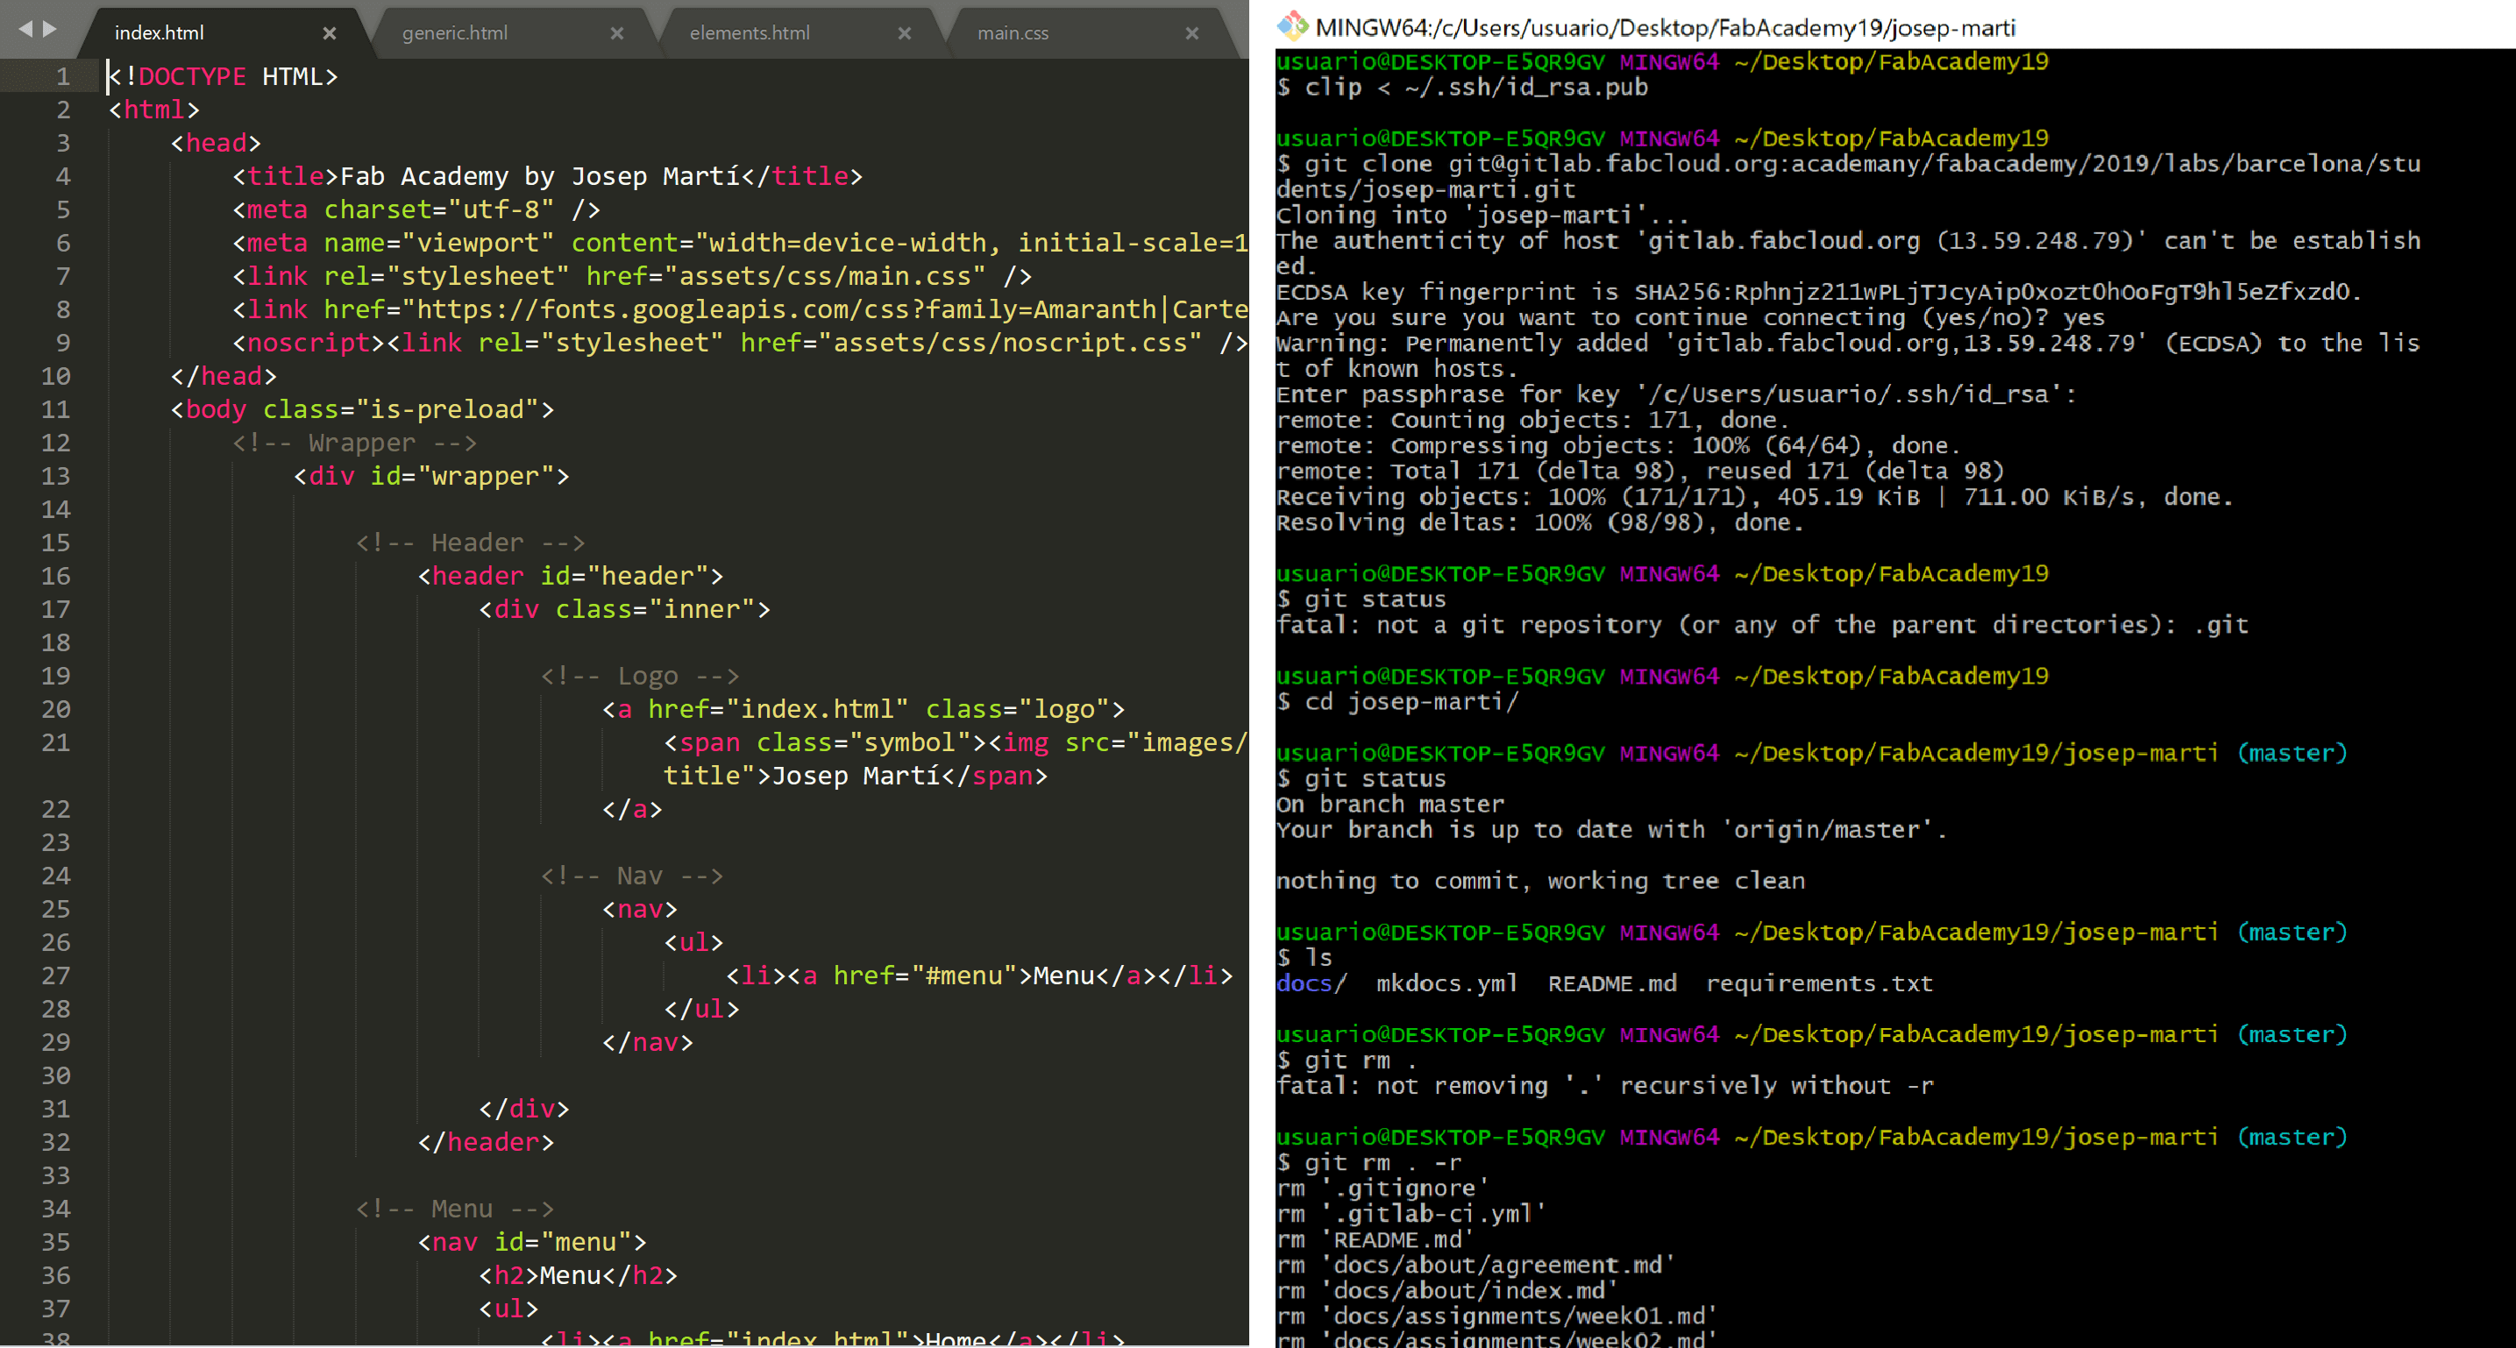Click line number 25 in gutter
Viewport: 2516px width, 1348px height.
click(x=56, y=910)
